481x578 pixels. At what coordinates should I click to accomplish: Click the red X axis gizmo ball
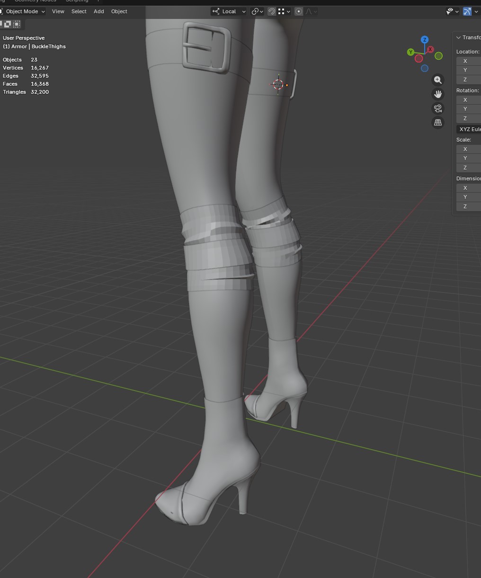[430, 49]
